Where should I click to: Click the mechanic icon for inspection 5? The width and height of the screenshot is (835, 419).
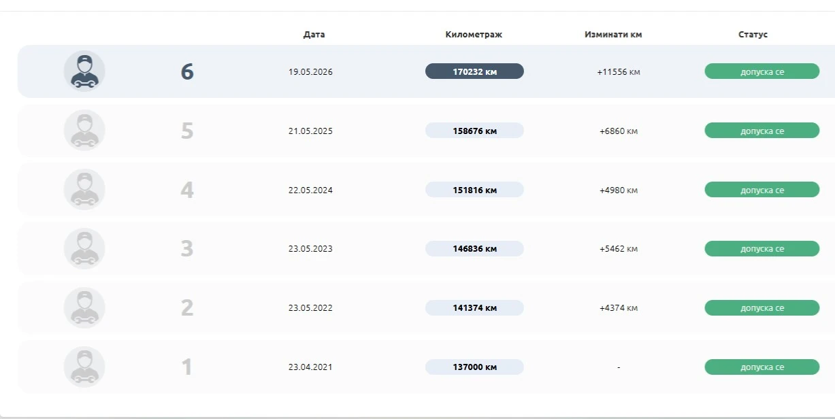[84, 130]
